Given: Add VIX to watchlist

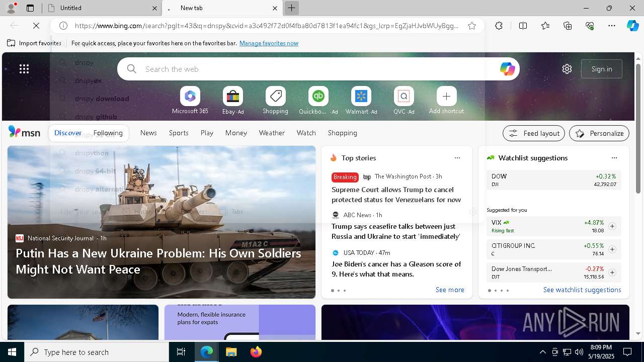Looking at the screenshot, I should click(612, 226).
